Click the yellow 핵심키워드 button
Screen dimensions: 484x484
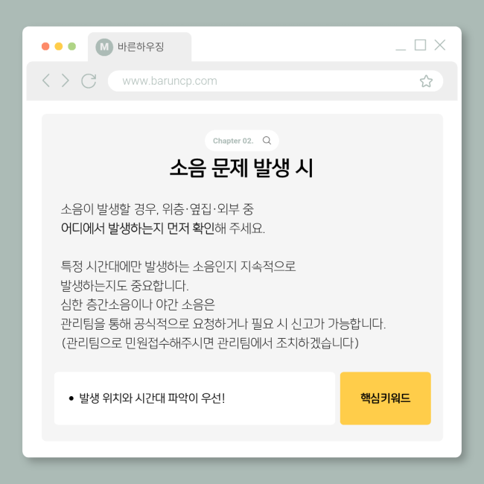385,398
